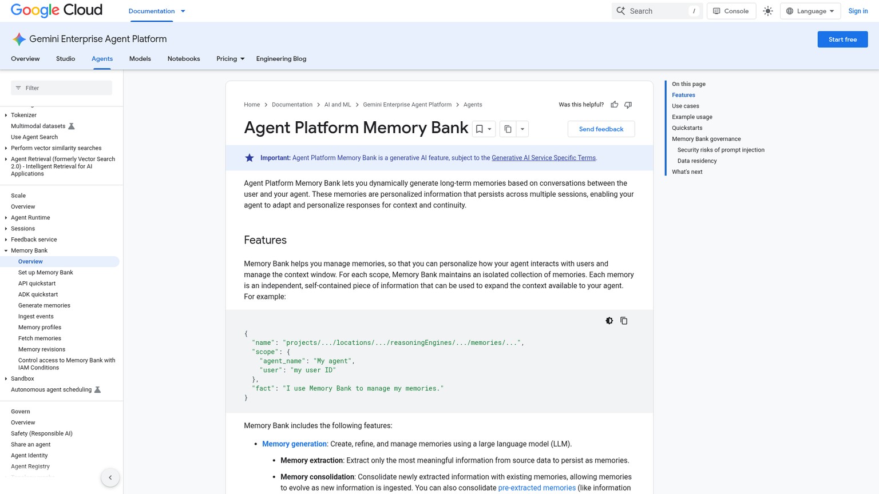Jump to Security risks of prompt injection
The image size is (879, 494).
click(x=720, y=150)
